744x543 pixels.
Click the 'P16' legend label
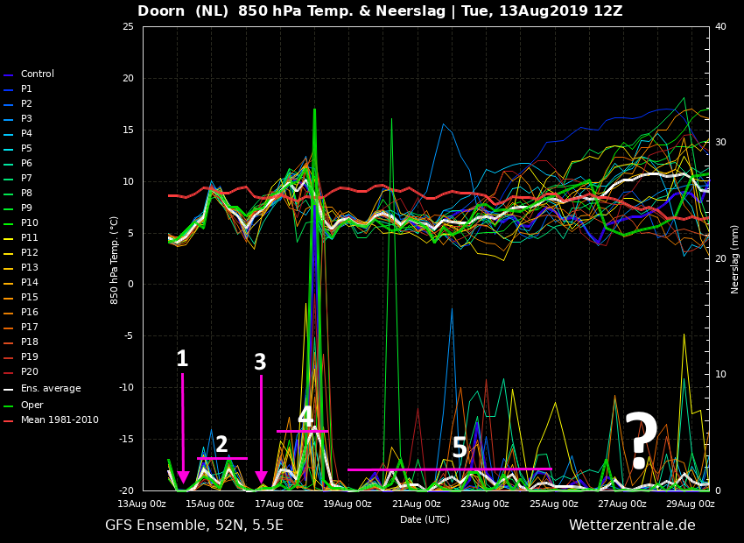click(x=30, y=313)
